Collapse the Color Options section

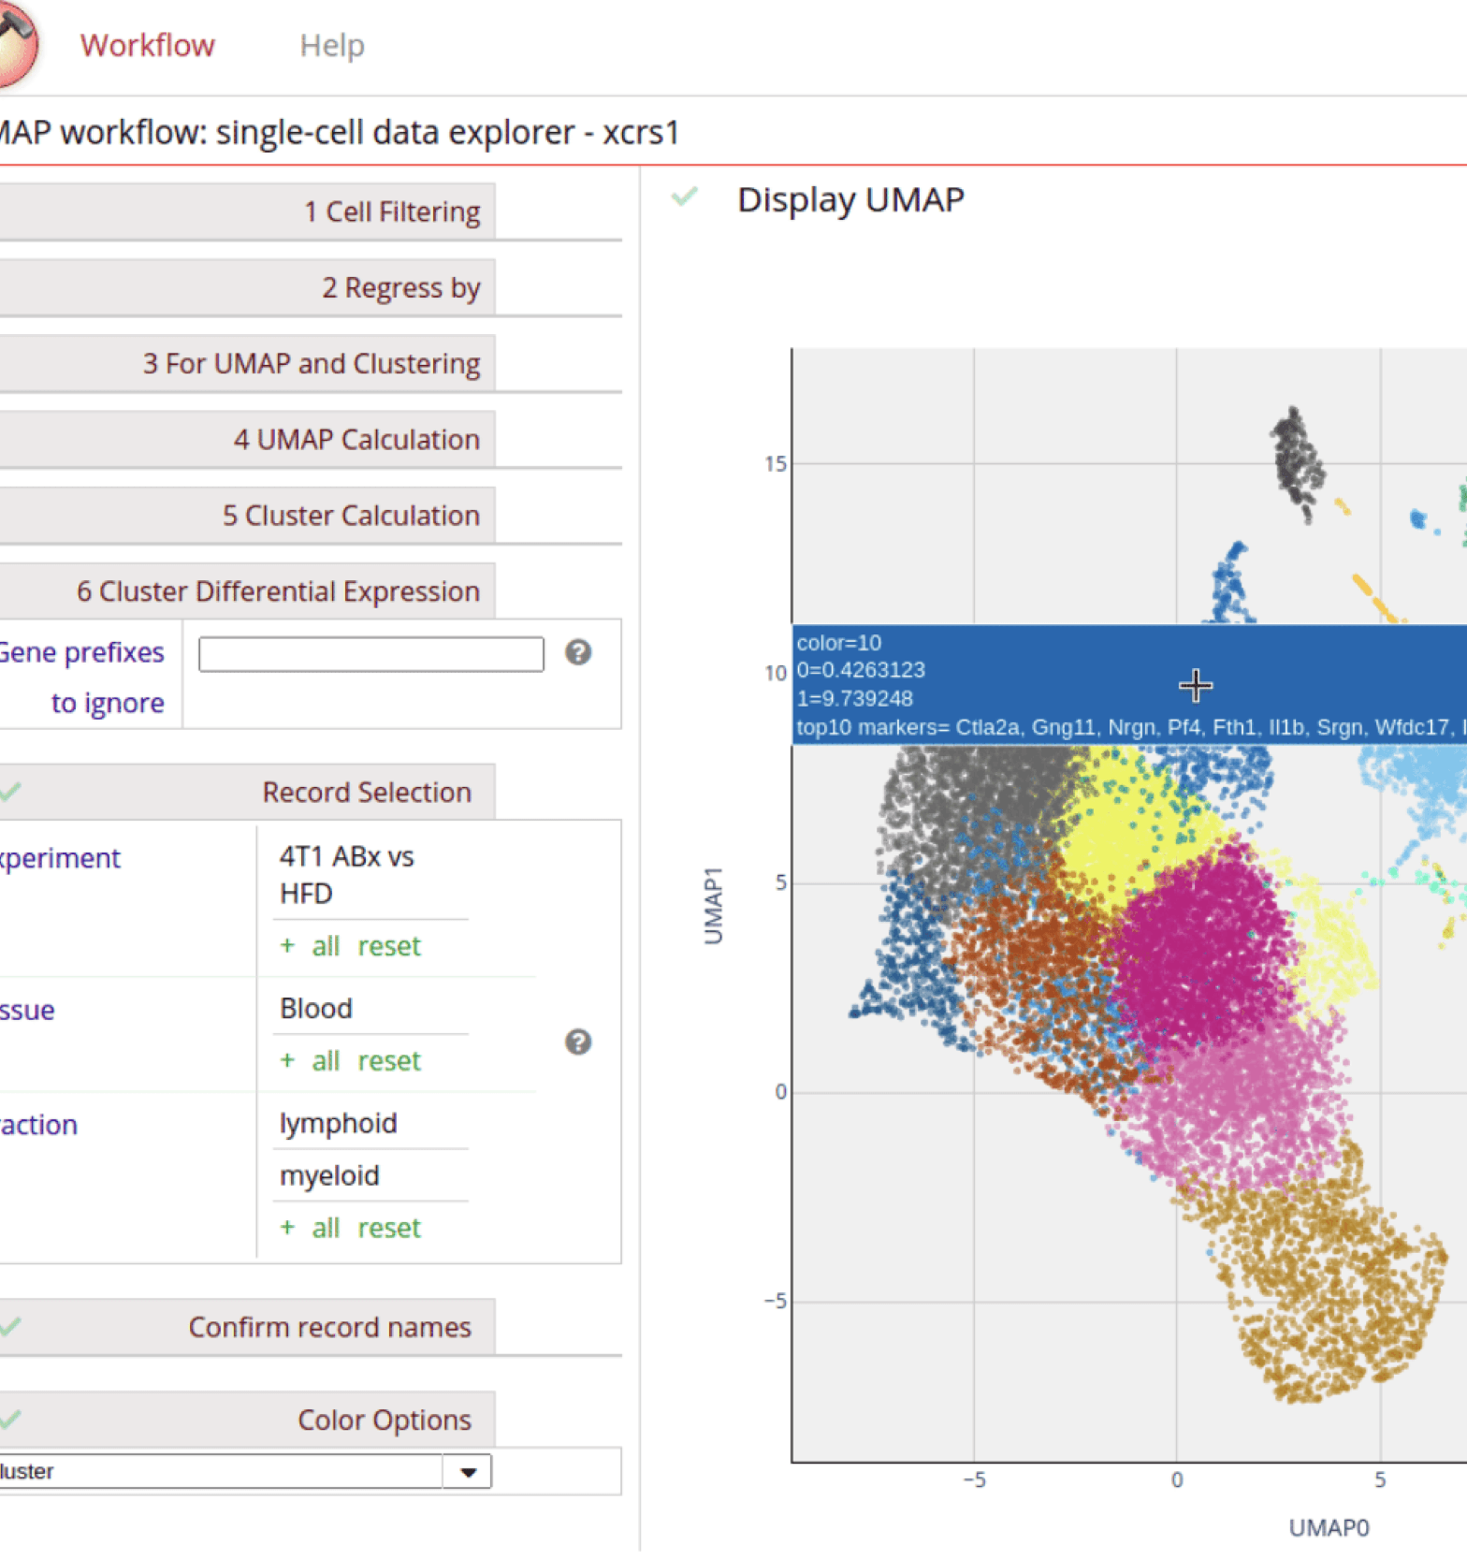pos(246,1419)
